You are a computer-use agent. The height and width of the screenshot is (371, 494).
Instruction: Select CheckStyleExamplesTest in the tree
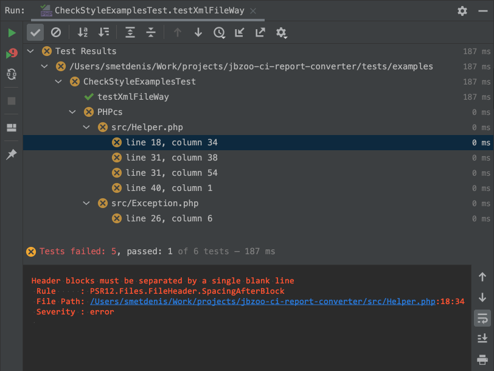259,81
